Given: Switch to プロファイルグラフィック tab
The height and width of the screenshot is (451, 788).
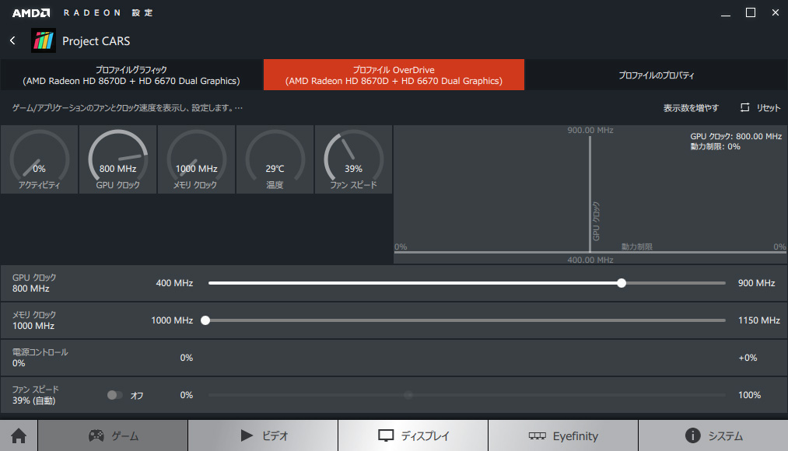Looking at the screenshot, I should click(131, 75).
